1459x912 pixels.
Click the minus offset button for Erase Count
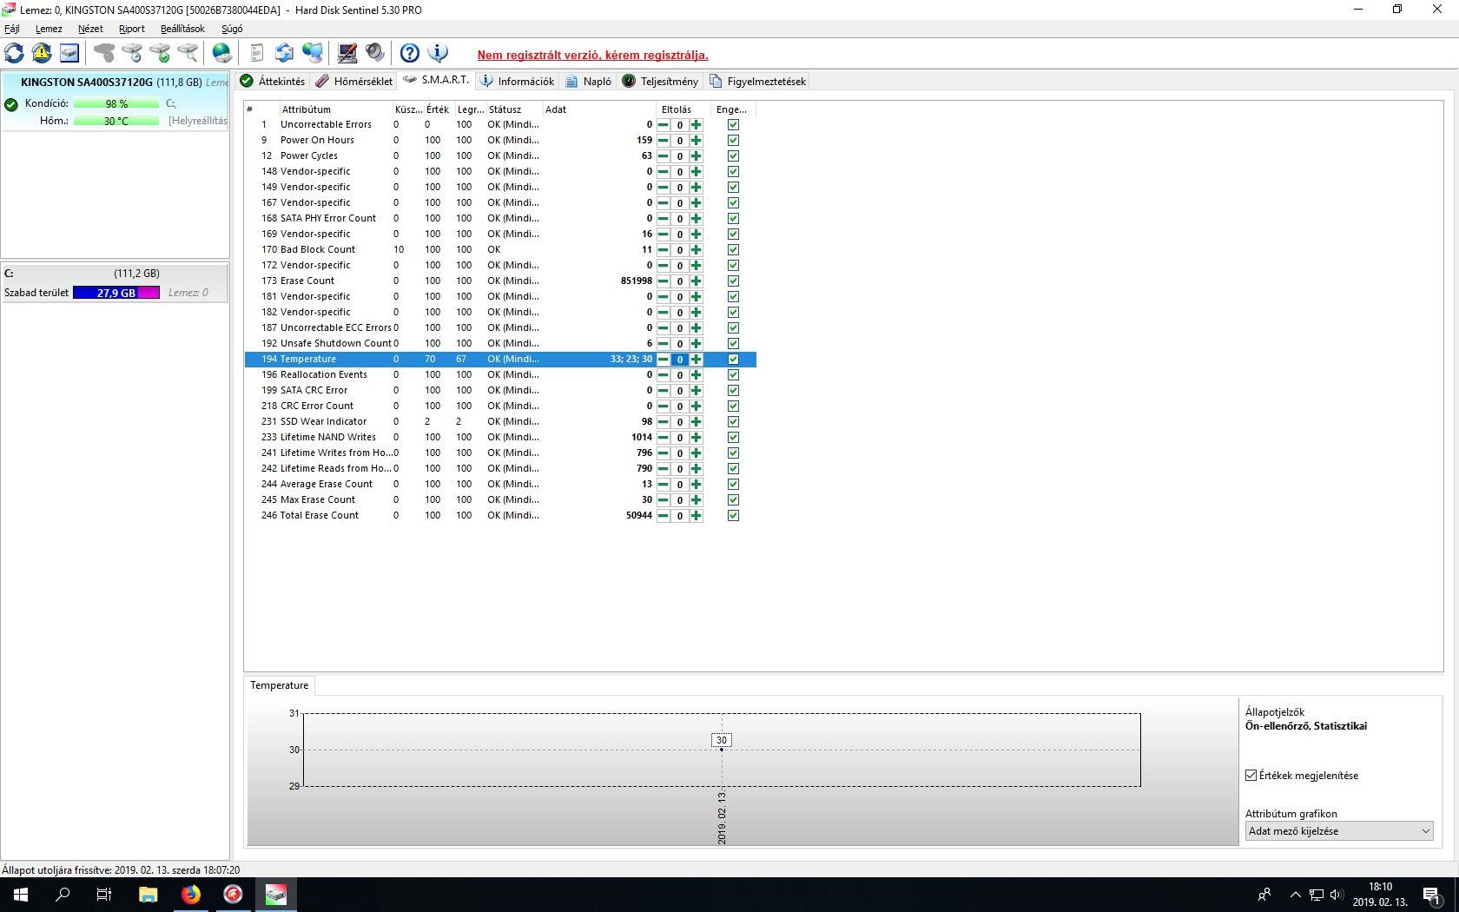tap(663, 281)
